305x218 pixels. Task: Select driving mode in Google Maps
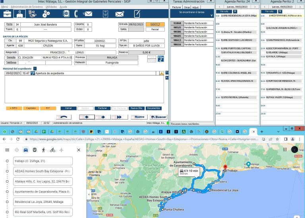click(x=26, y=150)
